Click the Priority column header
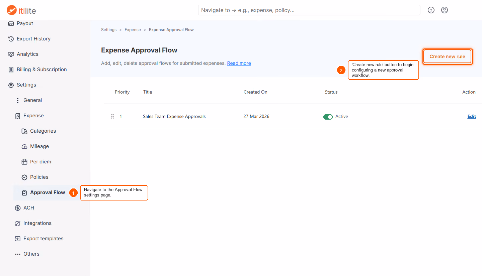The height and width of the screenshot is (276, 482). tap(122, 92)
